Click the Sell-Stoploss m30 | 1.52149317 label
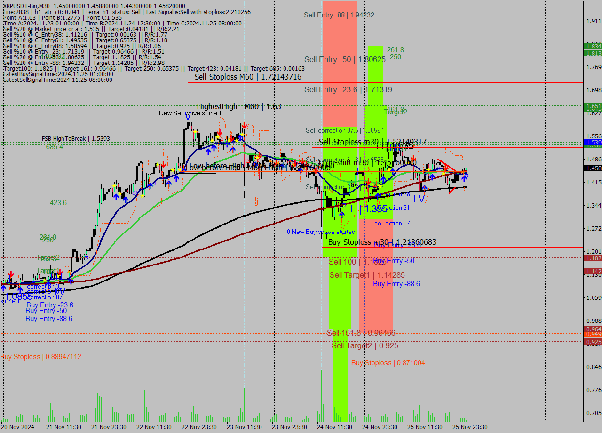This screenshot has height=433, width=602. pyautogui.click(x=372, y=142)
